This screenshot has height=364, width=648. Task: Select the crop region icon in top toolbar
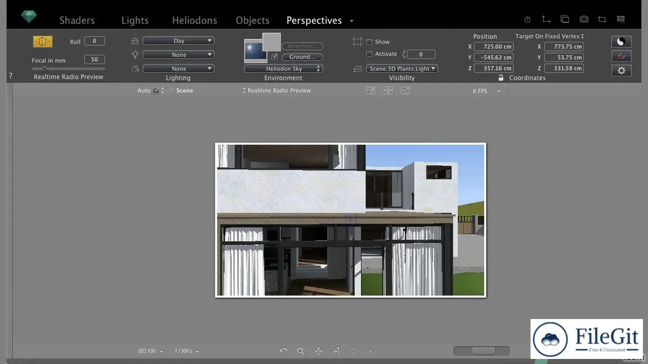602,19
